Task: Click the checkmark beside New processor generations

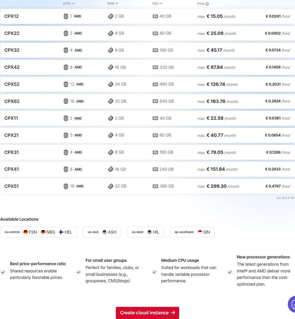Action: click(x=230, y=272)
